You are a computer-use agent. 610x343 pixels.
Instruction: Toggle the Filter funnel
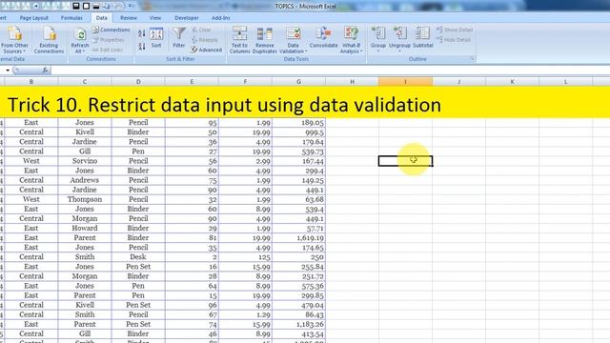(x=179, y=38)
